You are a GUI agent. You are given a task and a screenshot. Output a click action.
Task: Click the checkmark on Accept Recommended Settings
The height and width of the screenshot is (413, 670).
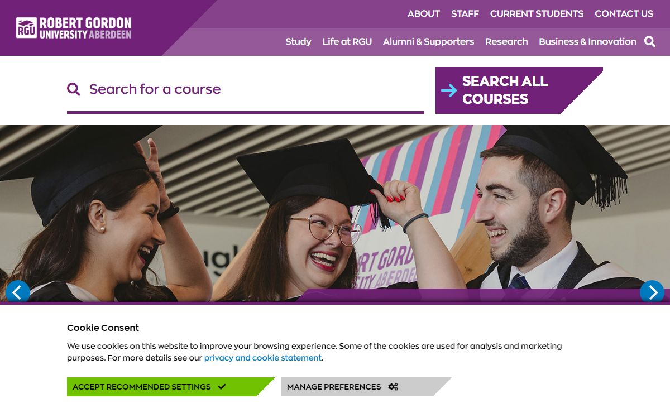click(222, 387)
